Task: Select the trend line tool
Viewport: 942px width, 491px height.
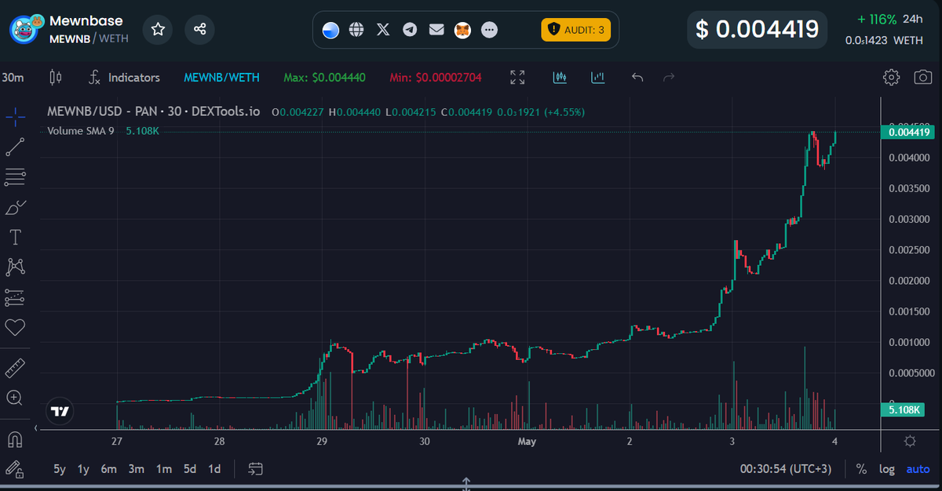Action: (15, 147)
